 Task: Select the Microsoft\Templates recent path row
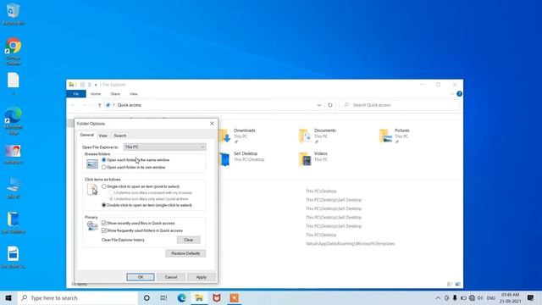(x=350, y=243)
